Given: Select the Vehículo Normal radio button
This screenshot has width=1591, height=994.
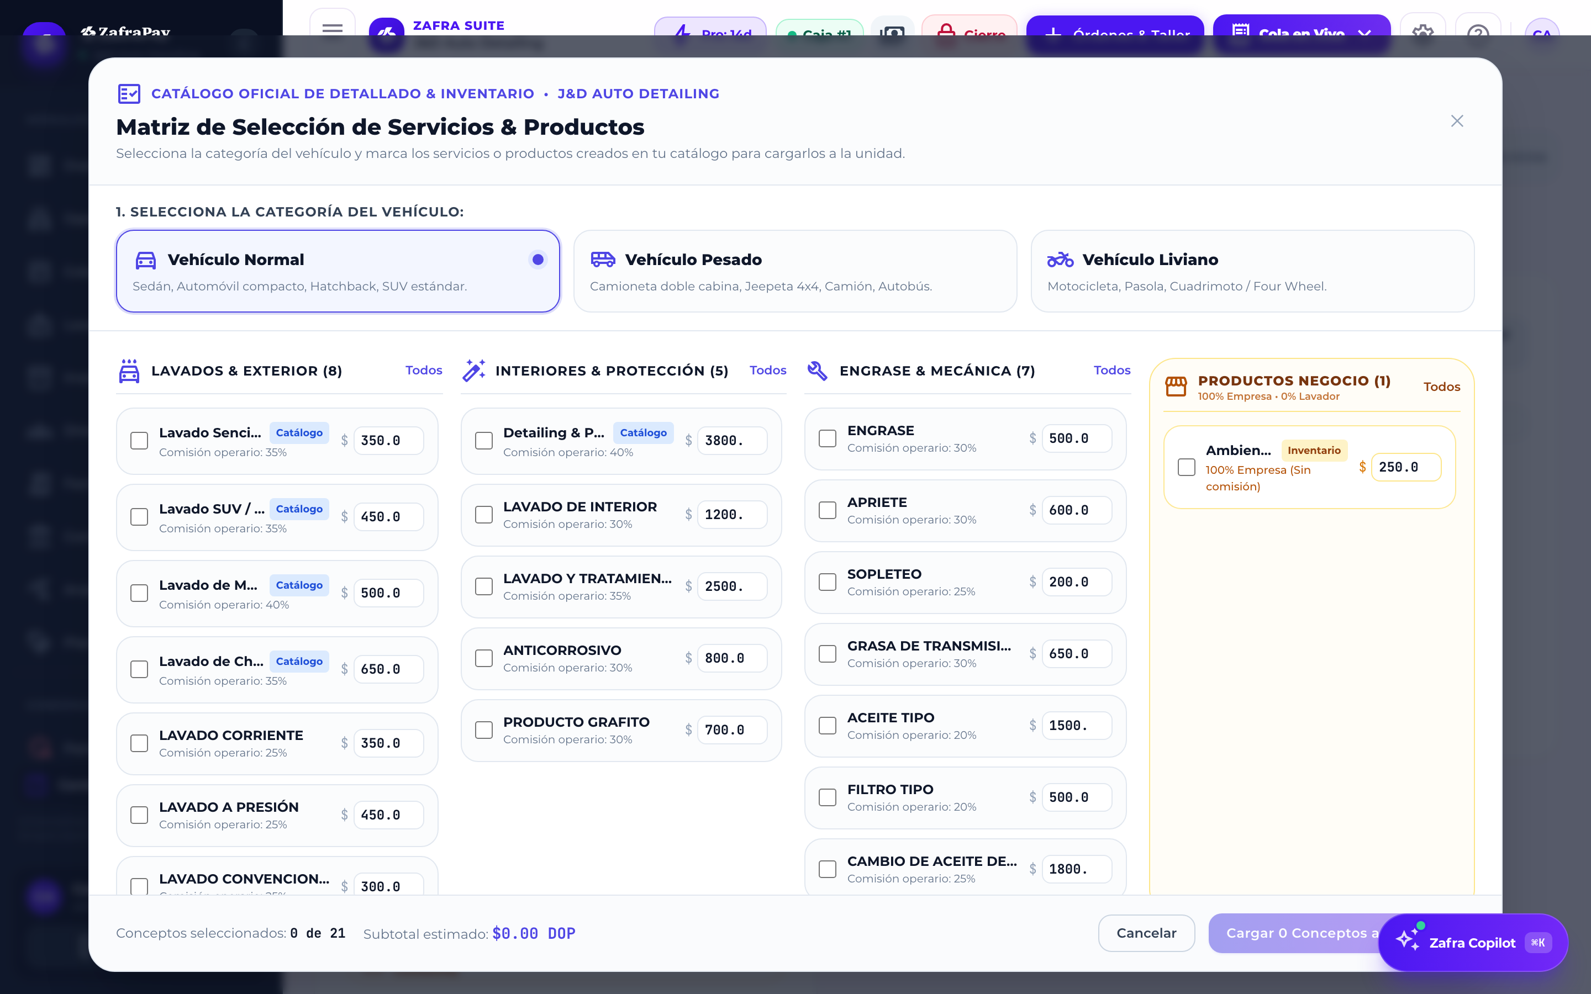Looking at the screenshot, I should click(x=538, y=260).
